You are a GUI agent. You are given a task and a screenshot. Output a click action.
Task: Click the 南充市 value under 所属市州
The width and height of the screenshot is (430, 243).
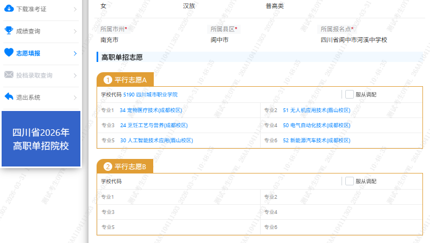[x=109, y=40]
